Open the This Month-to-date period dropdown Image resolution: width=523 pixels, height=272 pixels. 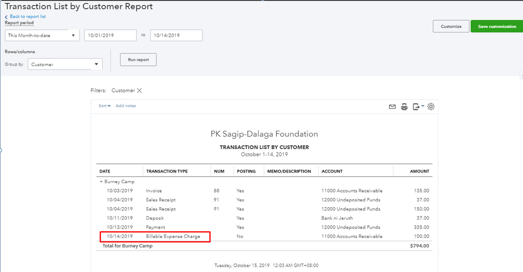click(x=42, y=36)
